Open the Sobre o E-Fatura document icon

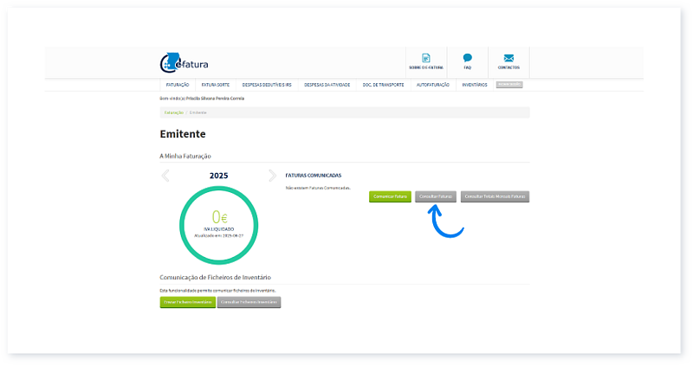pyautogui.click(x=425, y=58)
